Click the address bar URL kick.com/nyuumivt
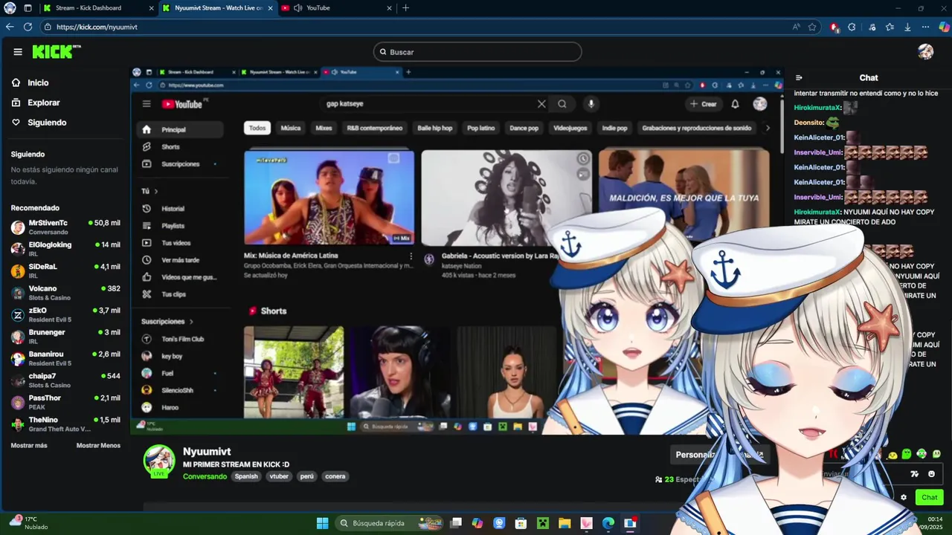 [x=97, y=27]
